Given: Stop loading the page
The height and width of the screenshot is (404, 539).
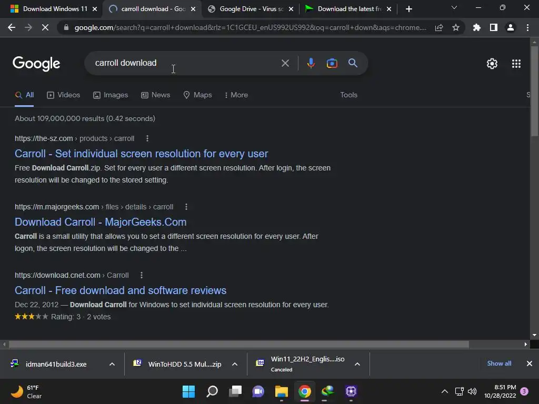Looking at the screenshot, I should [x=45, y=27].
